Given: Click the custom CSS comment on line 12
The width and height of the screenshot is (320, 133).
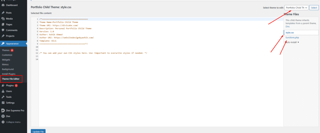Looking at the screenshot, I should pos(93,53).
